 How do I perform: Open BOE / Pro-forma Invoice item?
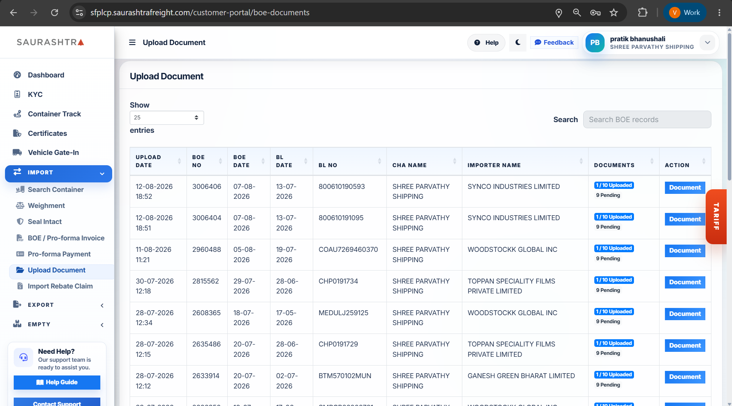click(66, 238)
